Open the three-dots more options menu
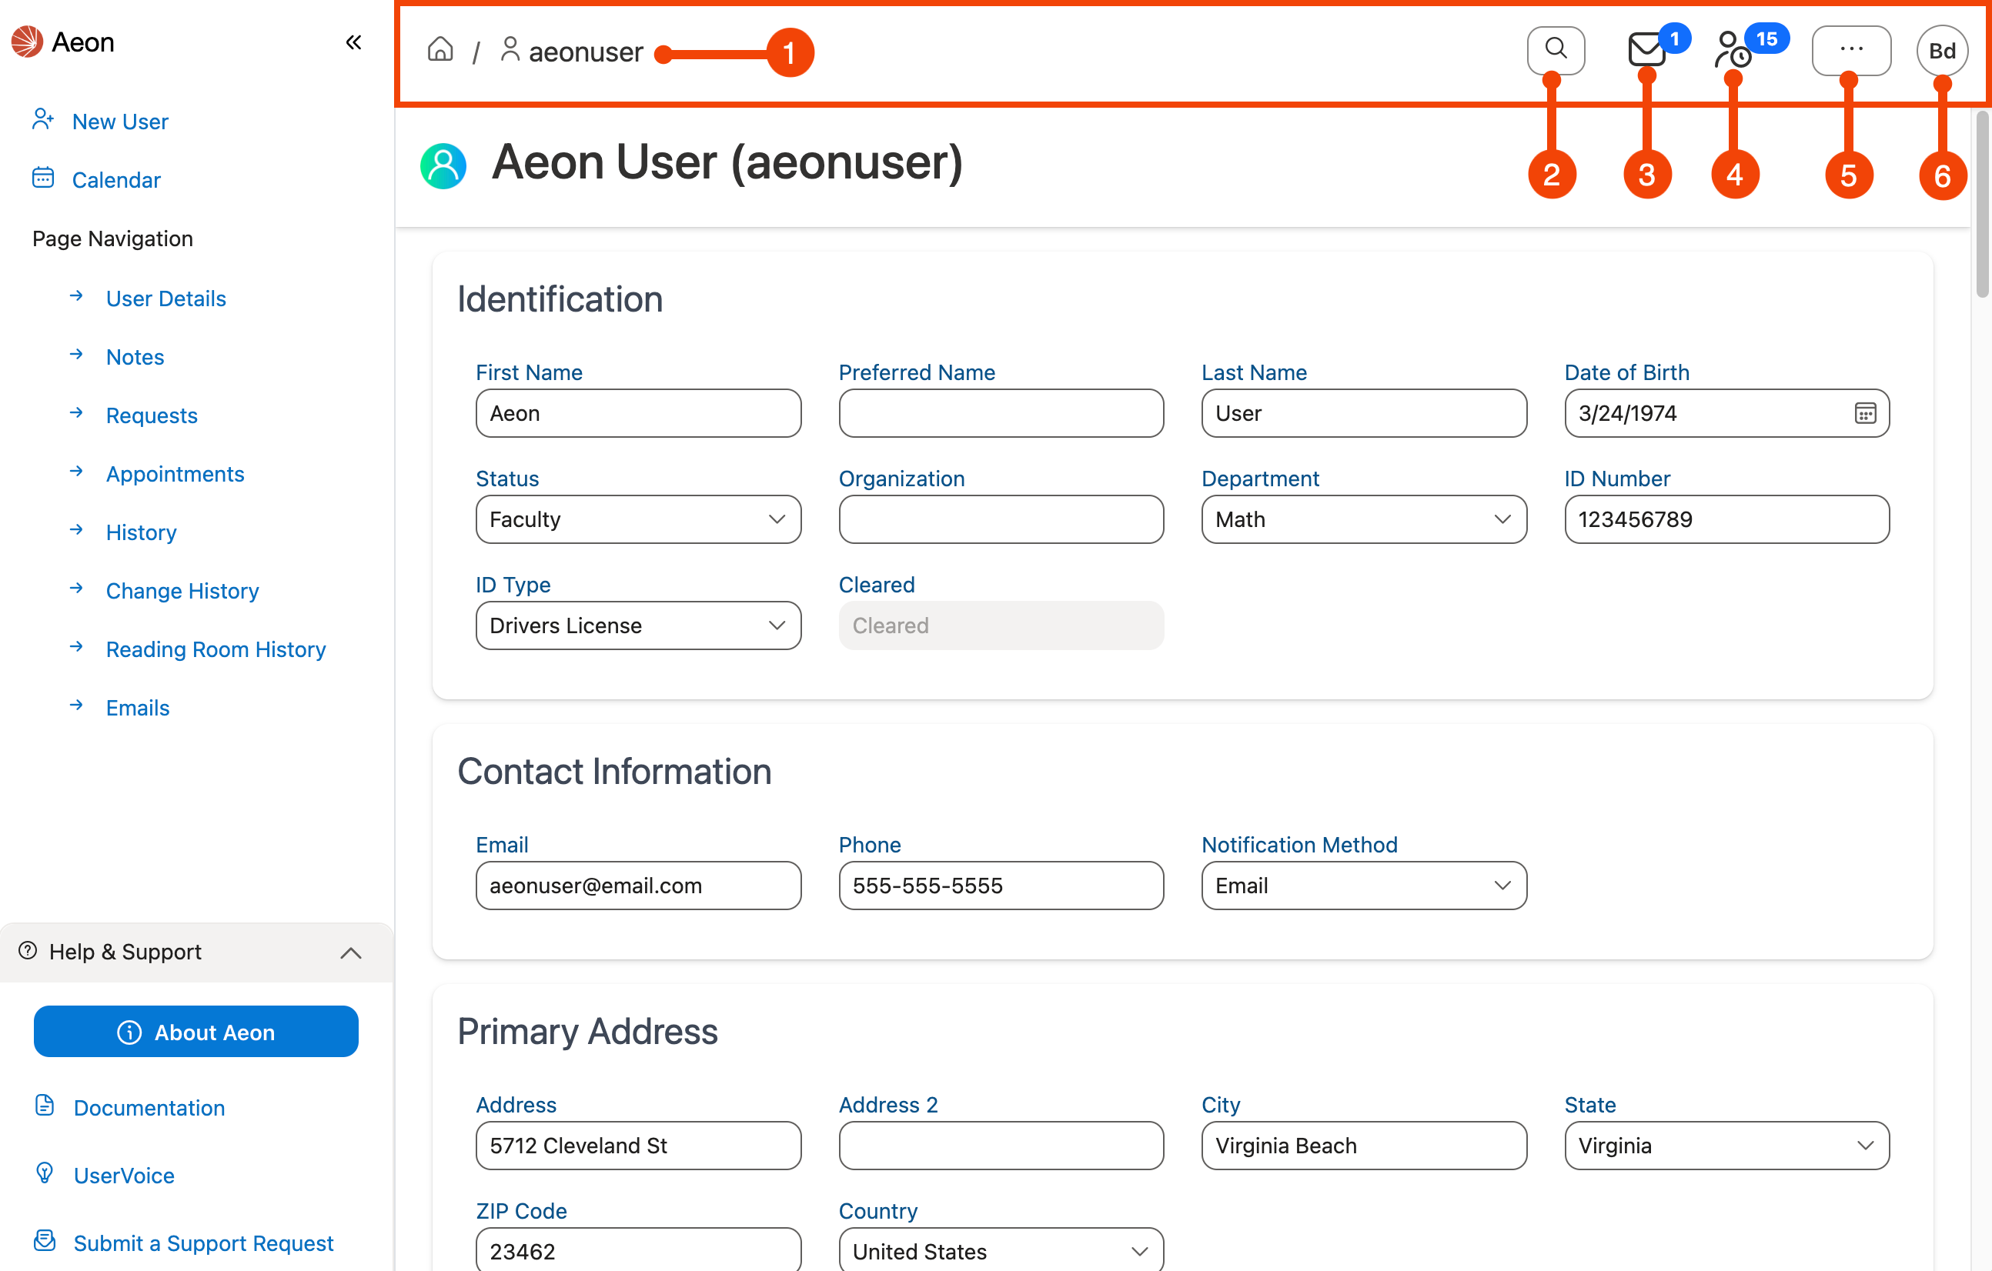1992x1271 pixels. [x=1850, y=49]
